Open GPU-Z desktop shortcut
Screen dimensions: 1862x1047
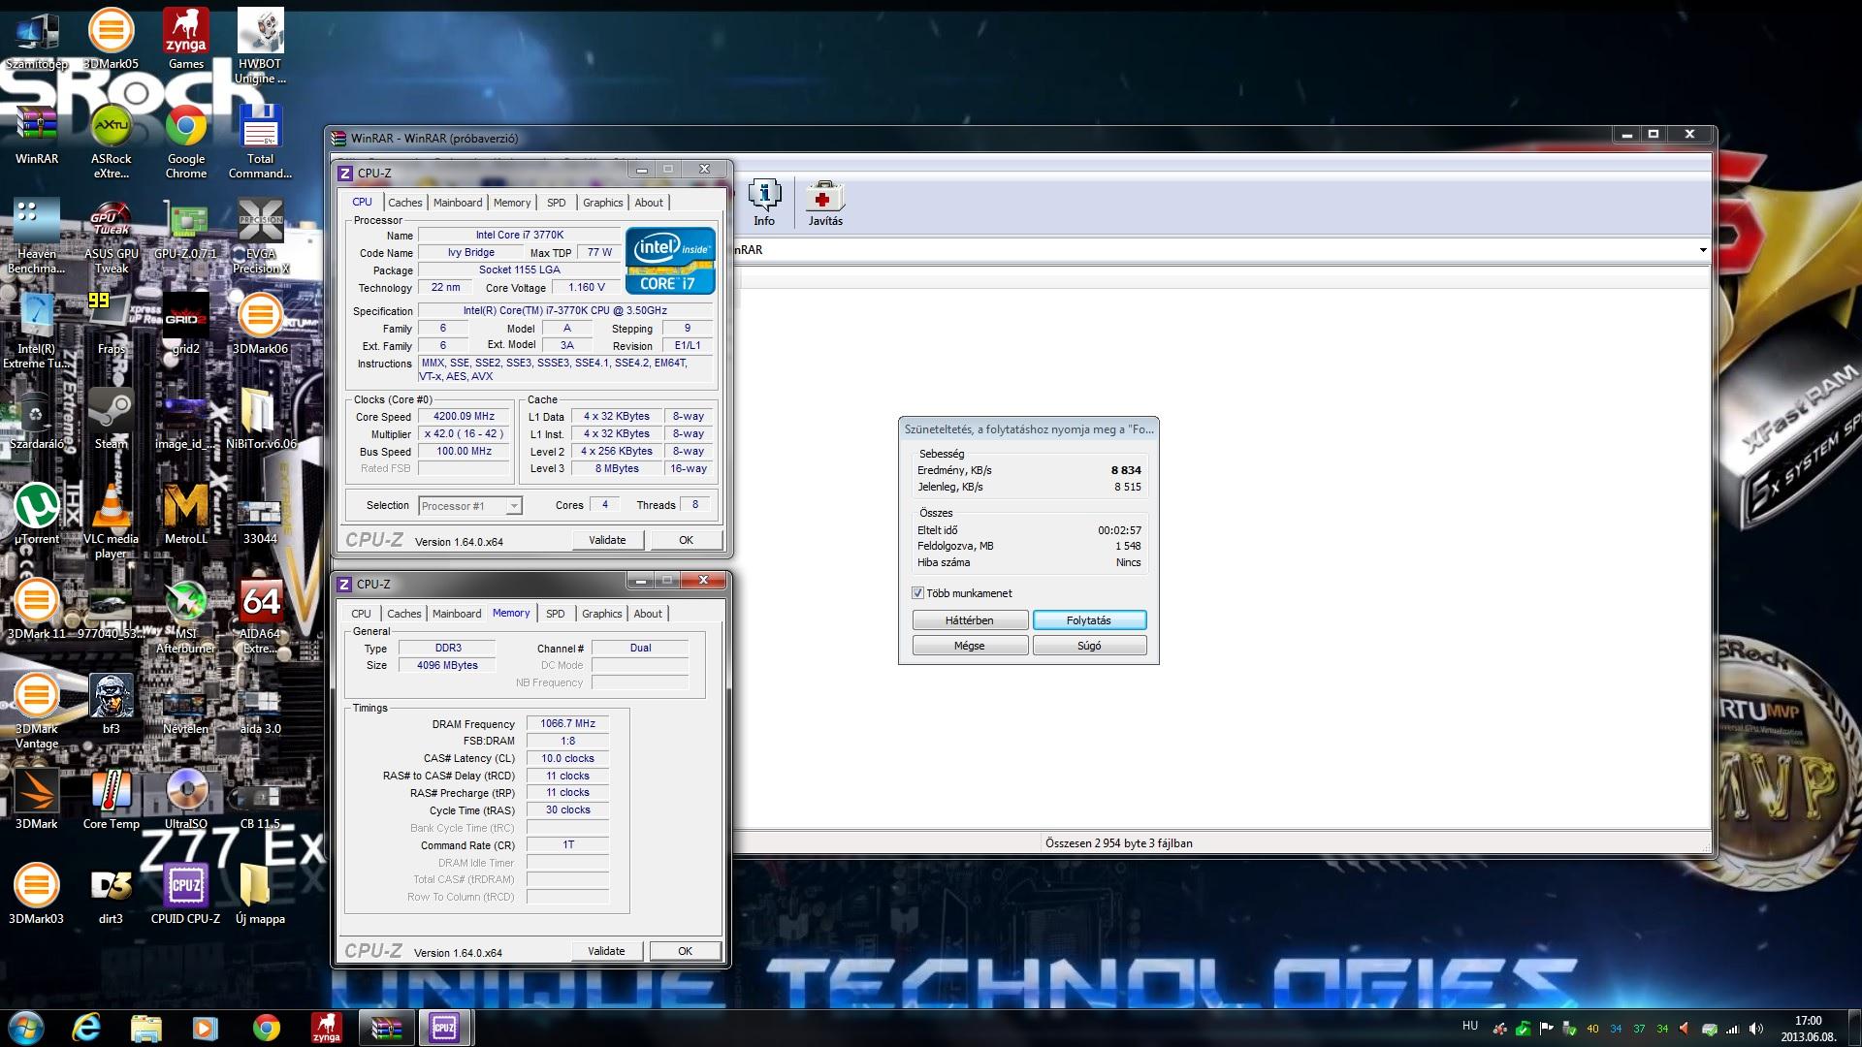point(185,230)
